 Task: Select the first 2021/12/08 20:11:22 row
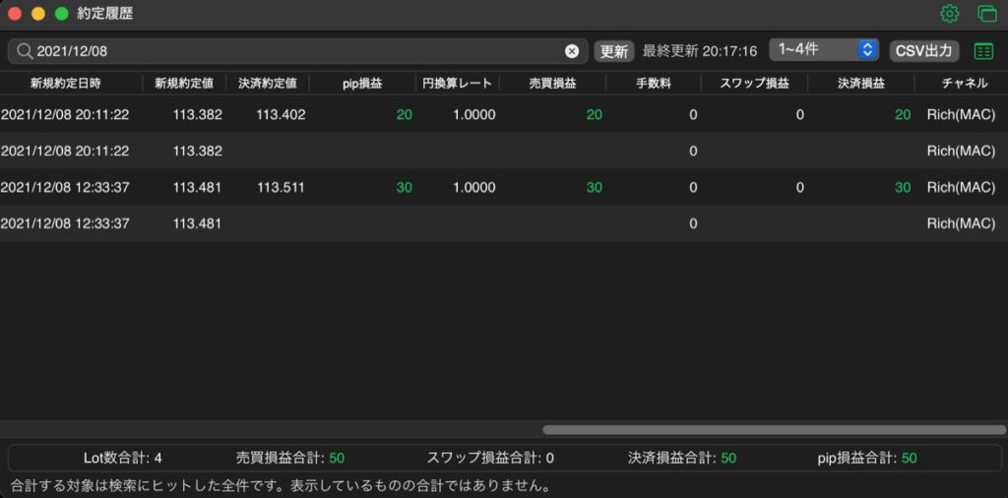point(504,114)
